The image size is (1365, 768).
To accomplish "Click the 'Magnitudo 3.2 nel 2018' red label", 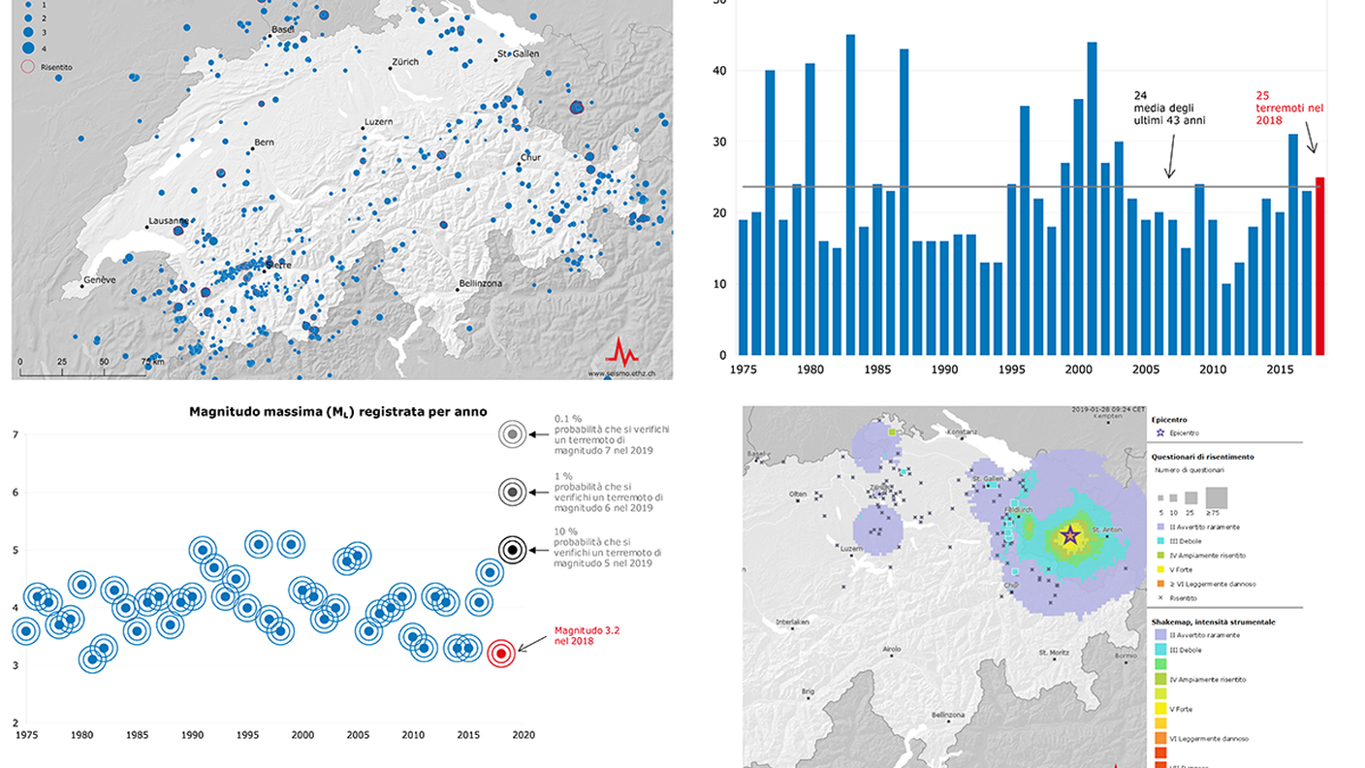I will coord(587,636).
